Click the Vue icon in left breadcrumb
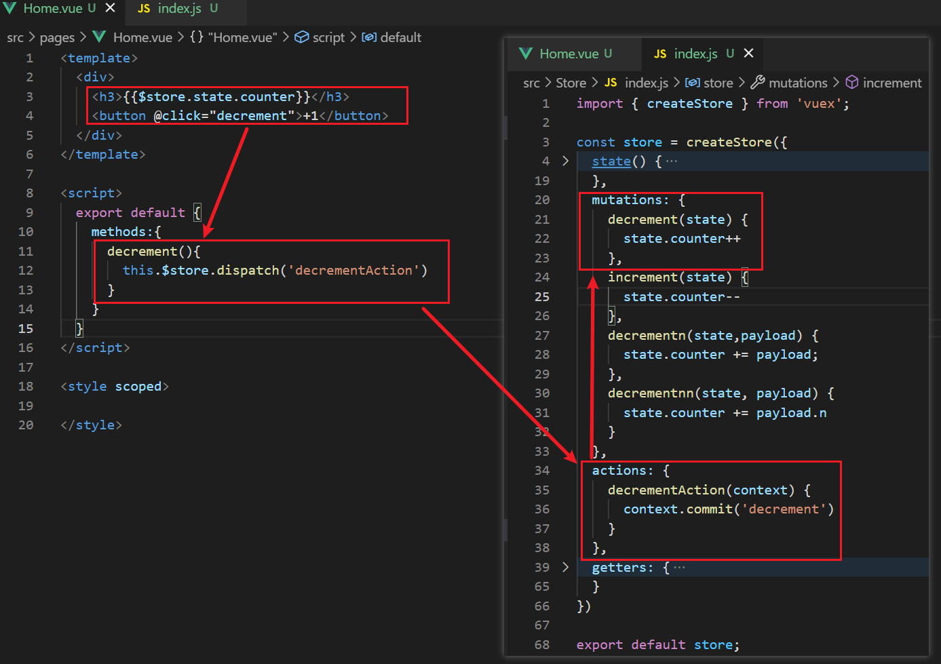 click(x=99, y=37)
